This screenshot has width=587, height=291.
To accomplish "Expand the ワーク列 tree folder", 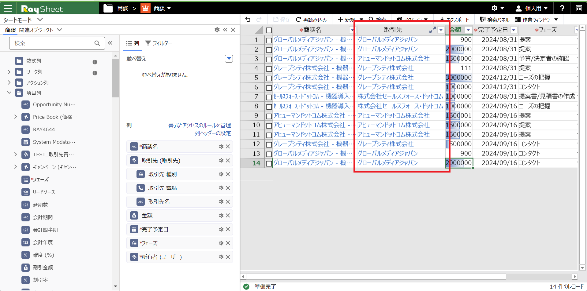I will pos(9,72).
